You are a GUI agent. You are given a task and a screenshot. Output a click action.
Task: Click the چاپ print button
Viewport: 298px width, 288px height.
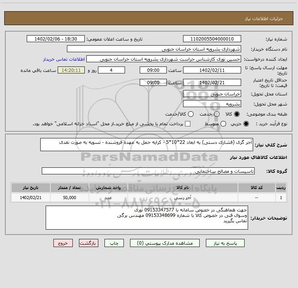pyautogui.click(x=114, y=243)
